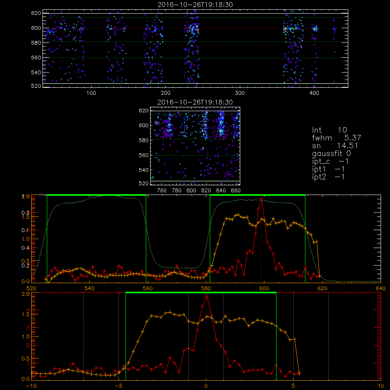Click x-axis label 560 on profile plot
Viewport: 390px width, 390px height.
(x=148, y=289)
